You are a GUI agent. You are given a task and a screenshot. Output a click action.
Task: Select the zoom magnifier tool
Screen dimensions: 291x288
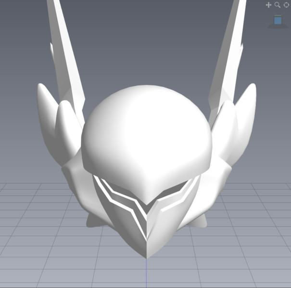pyautogui.click(x=277, y=5)
